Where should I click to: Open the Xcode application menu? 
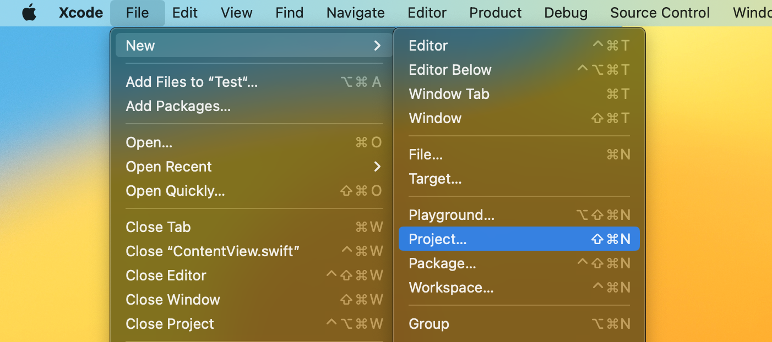click(x=81, y=13)
